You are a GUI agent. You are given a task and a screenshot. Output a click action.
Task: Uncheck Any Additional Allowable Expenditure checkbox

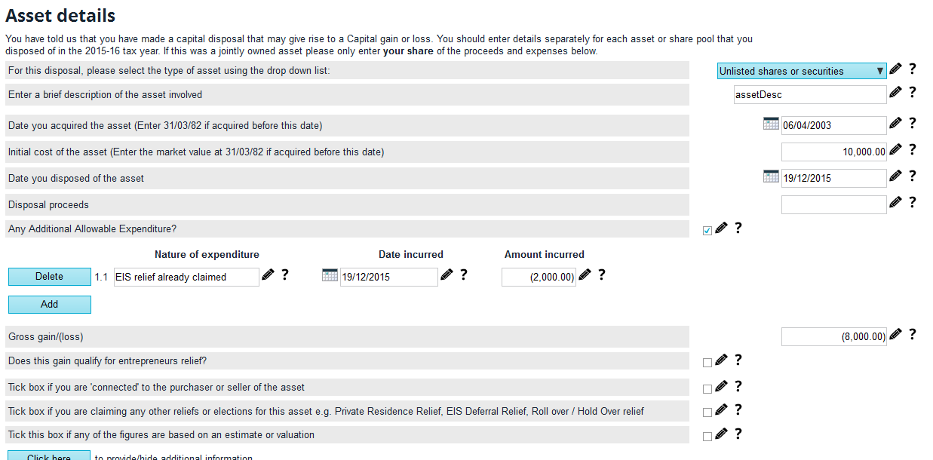[707, 231]
